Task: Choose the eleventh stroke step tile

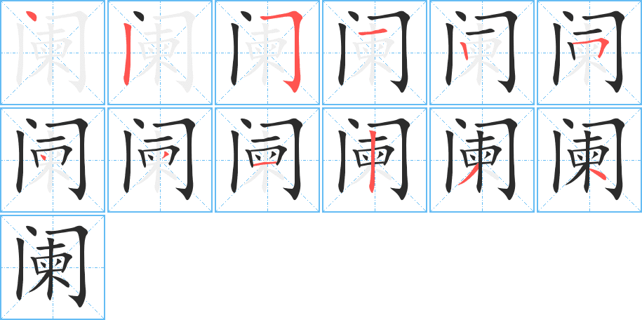Action: click(482, 160)
